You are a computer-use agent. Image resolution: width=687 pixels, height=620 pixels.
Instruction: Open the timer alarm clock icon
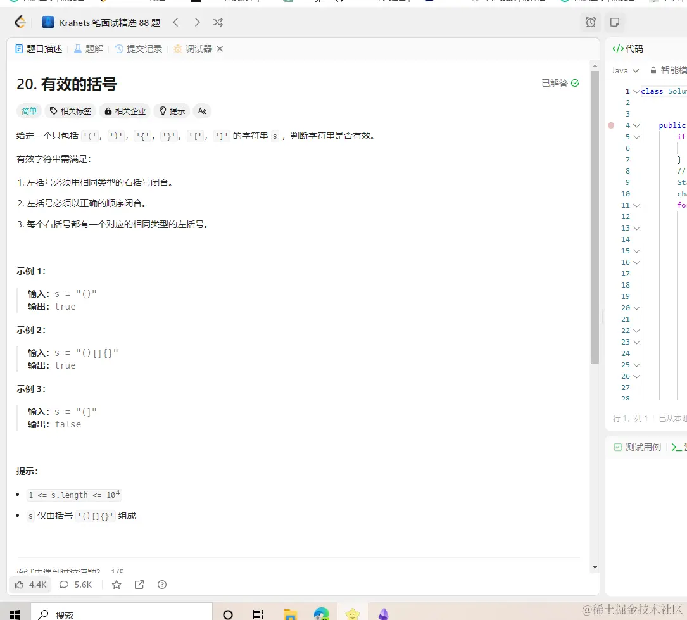point(591,22)
